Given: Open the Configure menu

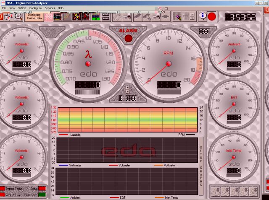Looking at the screenshot, I should pyautogui.click(x=35, y=8).
